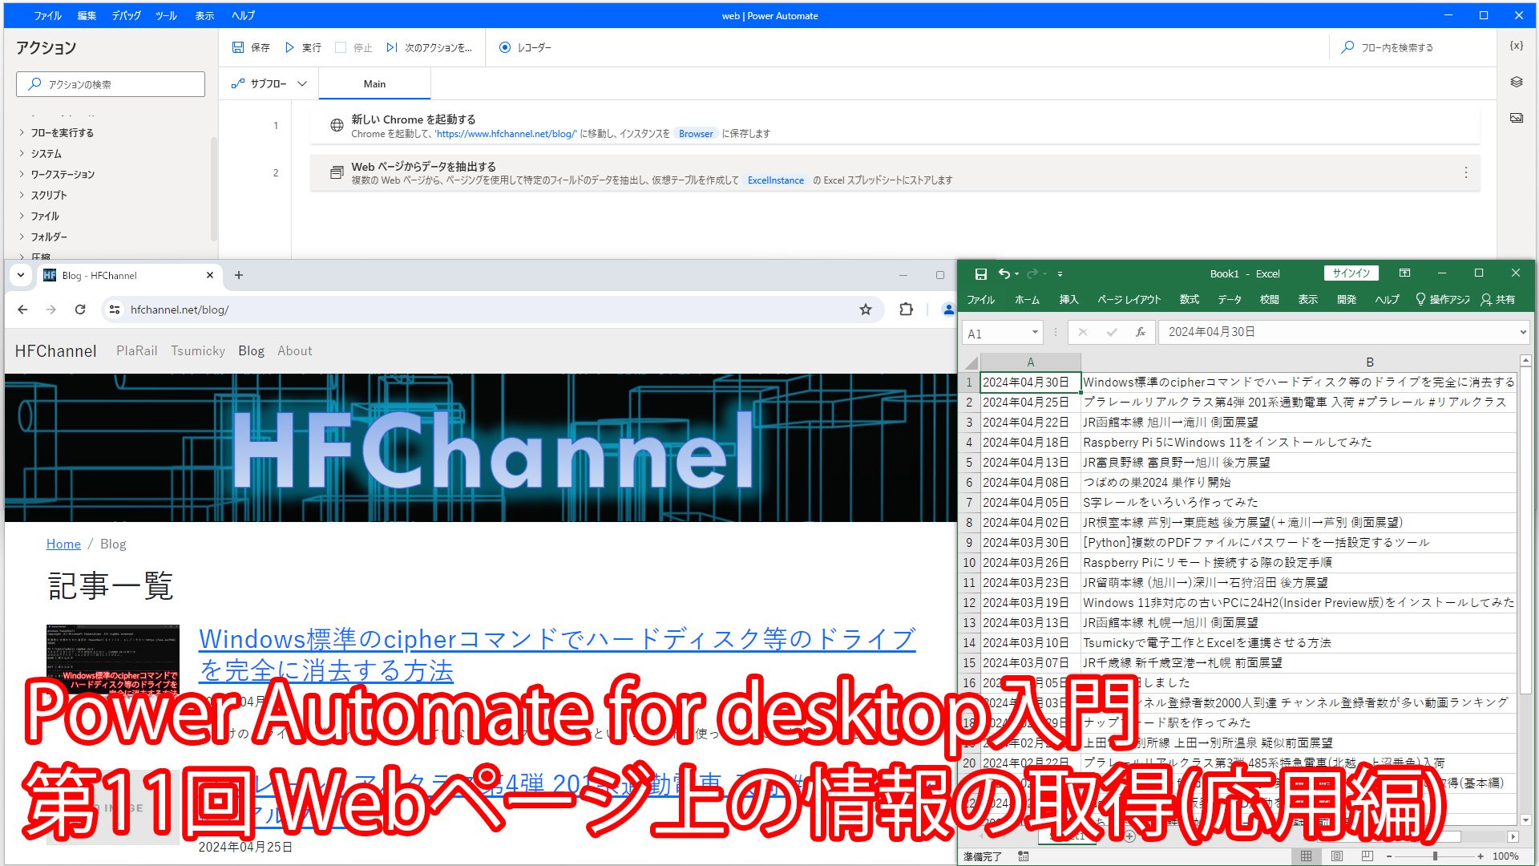Screen dimensions: 1539x866
Task: Click the macro recording icon in Excel status bar
Action: click(1024, 856)
